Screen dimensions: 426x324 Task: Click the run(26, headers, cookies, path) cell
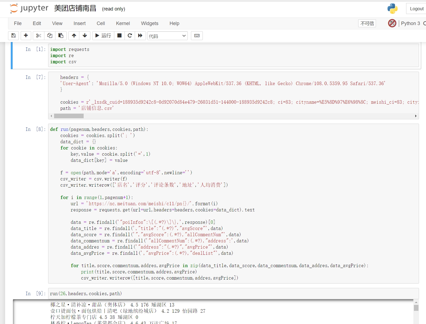coord(233,294)
